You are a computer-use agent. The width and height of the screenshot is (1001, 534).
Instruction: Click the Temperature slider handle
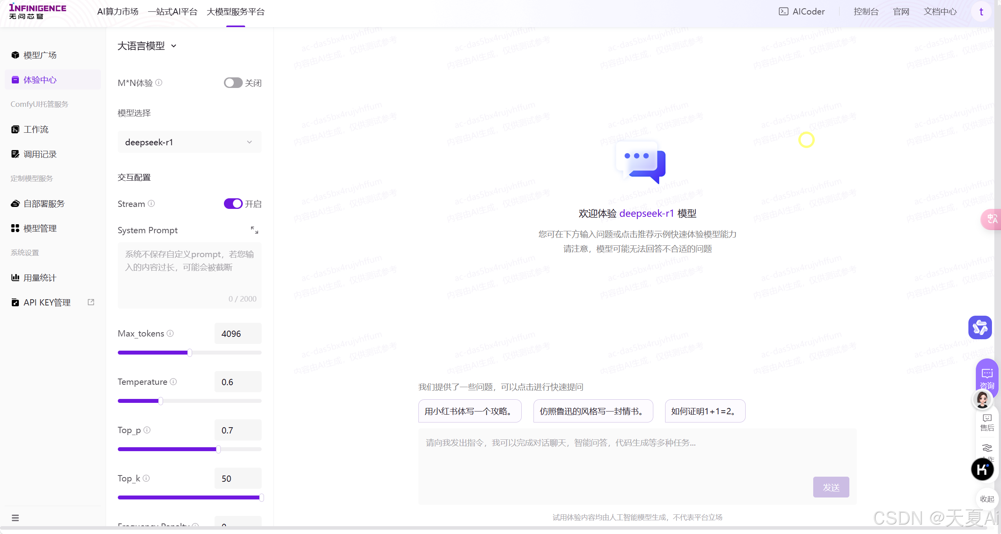161,401
